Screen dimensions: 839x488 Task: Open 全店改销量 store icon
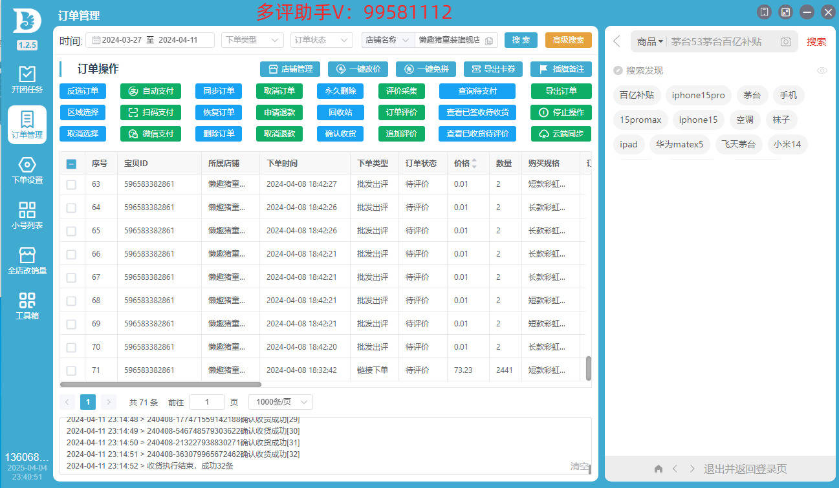pyautogui.click(x=27, y=260)
